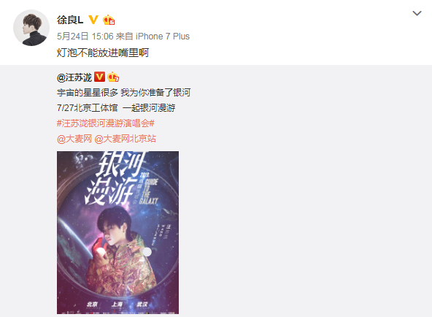Click the red V badge next to 汪苏泷
The width and height of the screenshot is (432, 317).
pos(99,77)
